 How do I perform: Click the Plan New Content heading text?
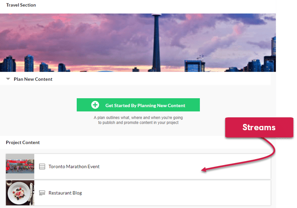point(33,79)
